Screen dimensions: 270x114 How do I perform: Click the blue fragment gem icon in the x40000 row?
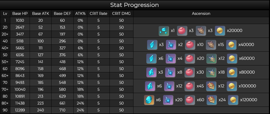152,45
